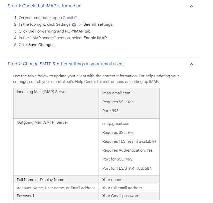Collapse the Step 1 section chevron
Screen dimensions: 213x203
pyautogui.click(x=191, y=6)
